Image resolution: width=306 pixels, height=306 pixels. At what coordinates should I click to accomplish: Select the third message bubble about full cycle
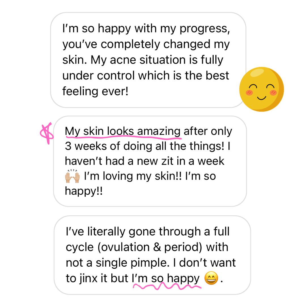[152, 255]
